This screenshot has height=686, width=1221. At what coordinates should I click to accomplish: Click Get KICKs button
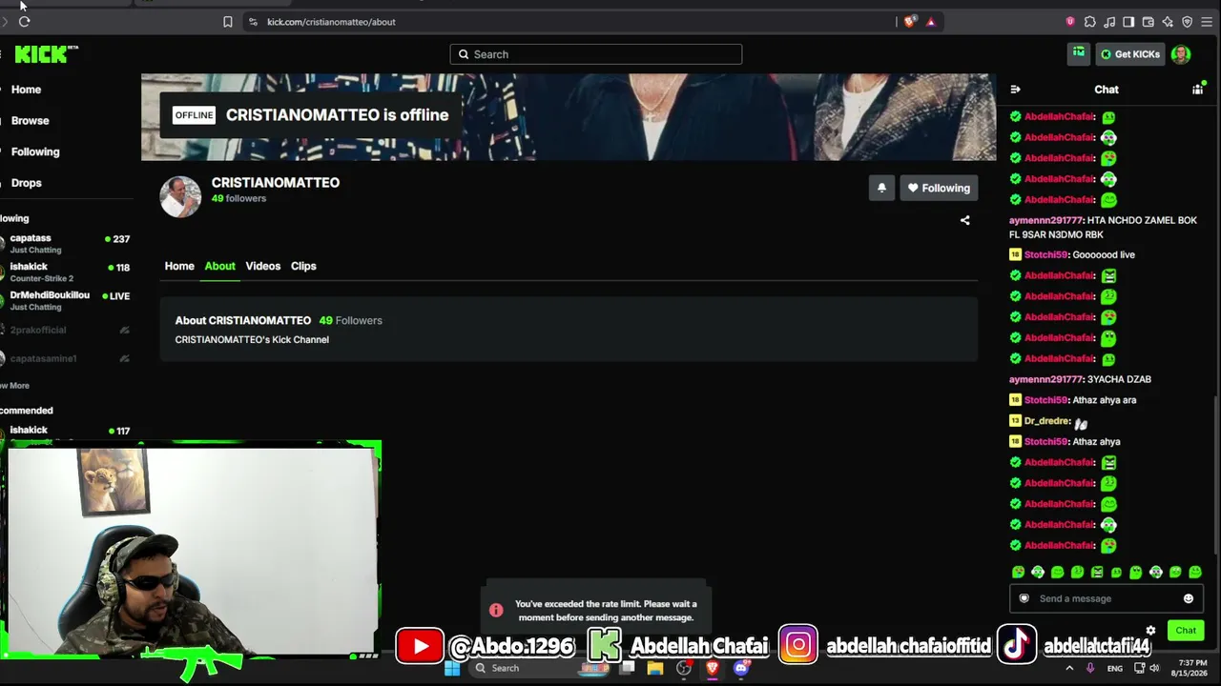click(1130, 54)
